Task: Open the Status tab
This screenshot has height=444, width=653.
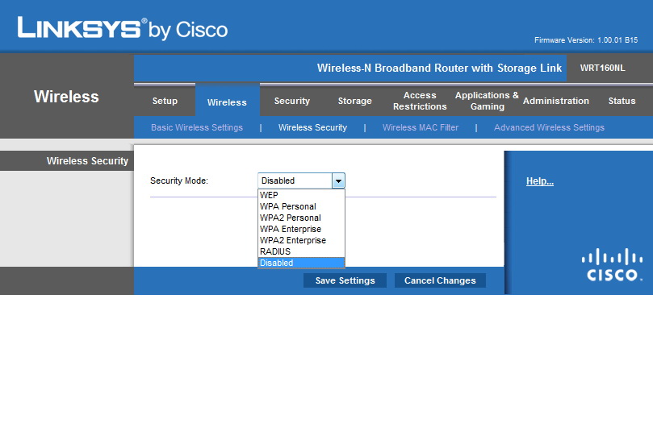Action: coord(622,102)
